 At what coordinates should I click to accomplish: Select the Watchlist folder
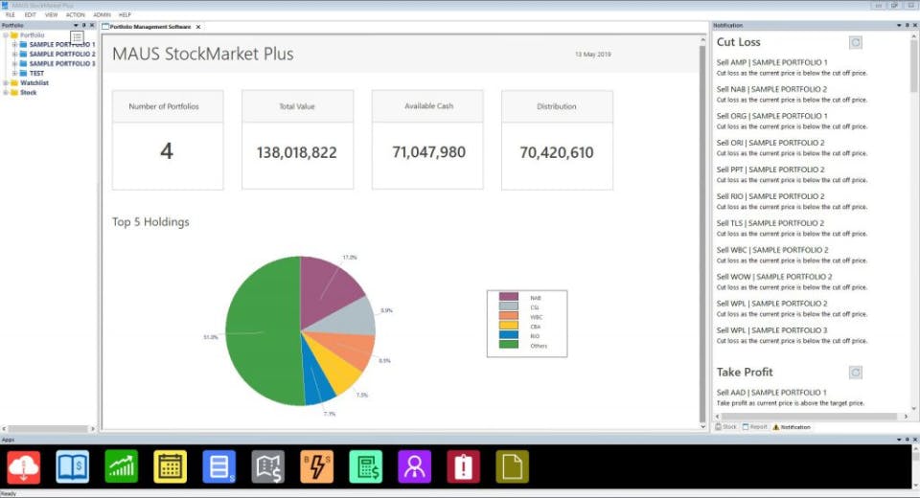[34, 82]
